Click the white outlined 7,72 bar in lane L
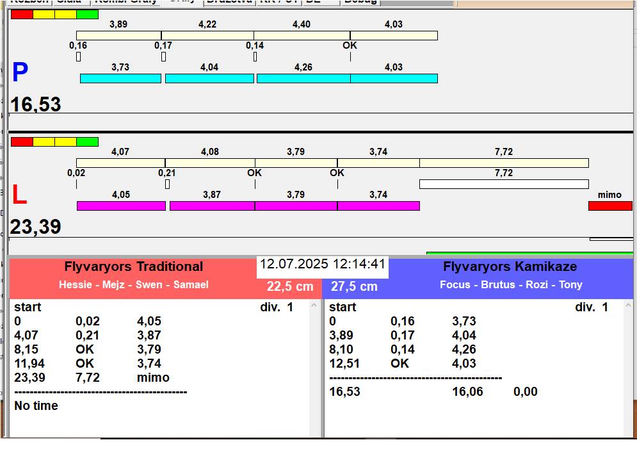 click(503, 184)
